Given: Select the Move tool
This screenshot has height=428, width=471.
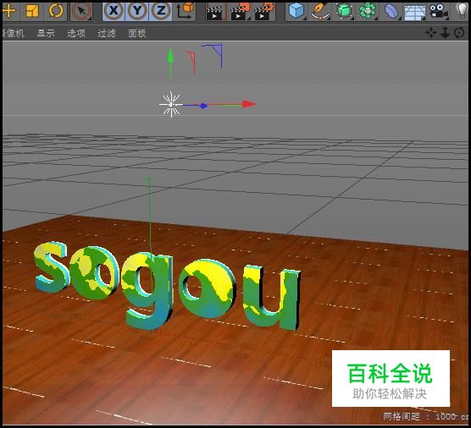Looking at the screenshot, I should click(x=9, y=11).
